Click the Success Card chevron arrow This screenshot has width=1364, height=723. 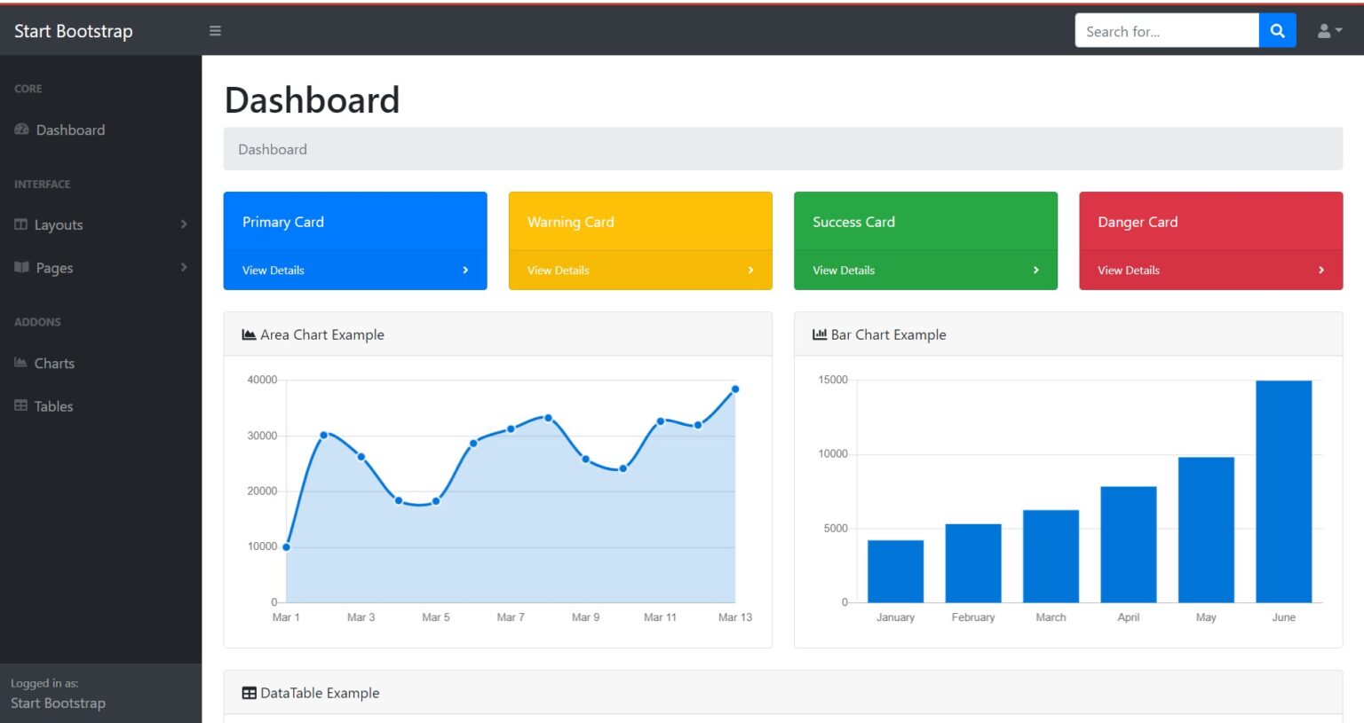point(1035,270)
